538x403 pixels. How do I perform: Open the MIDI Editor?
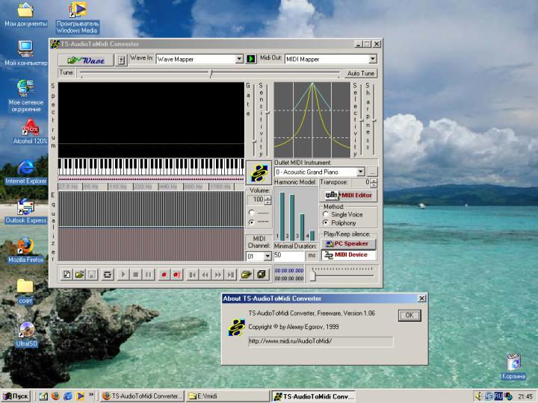[x=348, y=196]
